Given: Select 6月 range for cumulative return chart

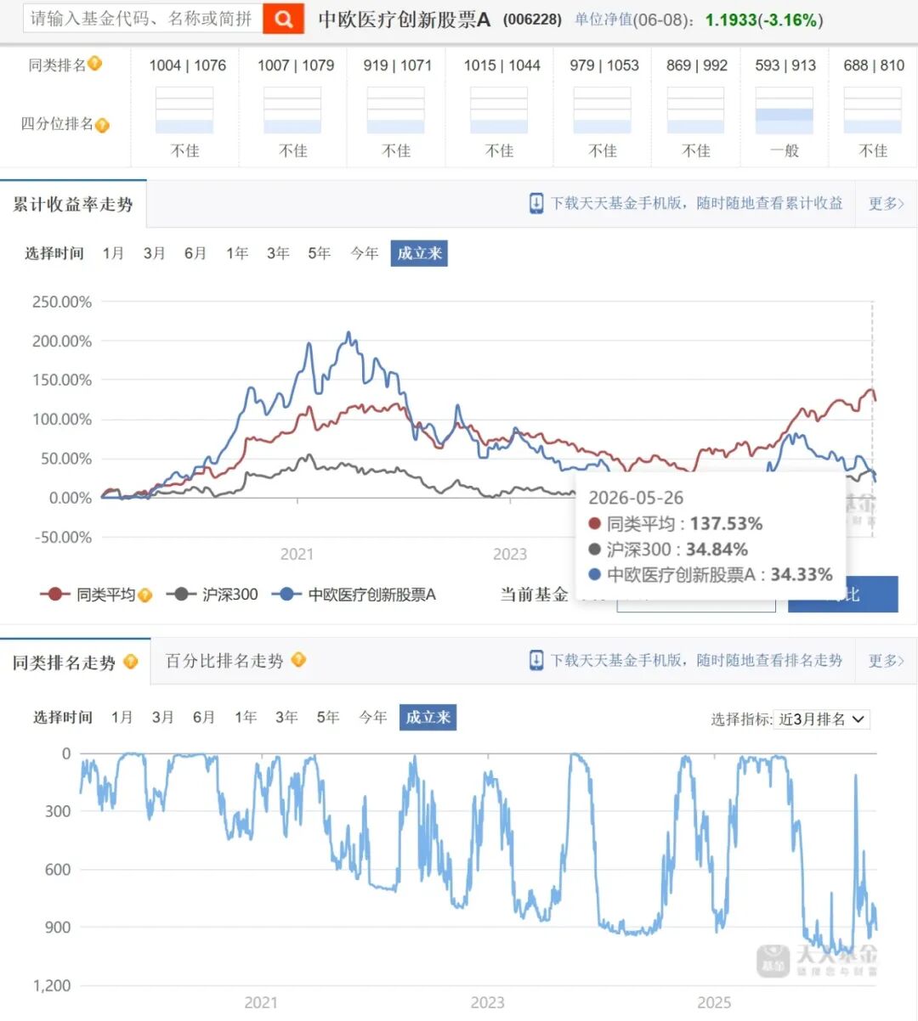Looking at the screenshot, I should click(195, 253).
